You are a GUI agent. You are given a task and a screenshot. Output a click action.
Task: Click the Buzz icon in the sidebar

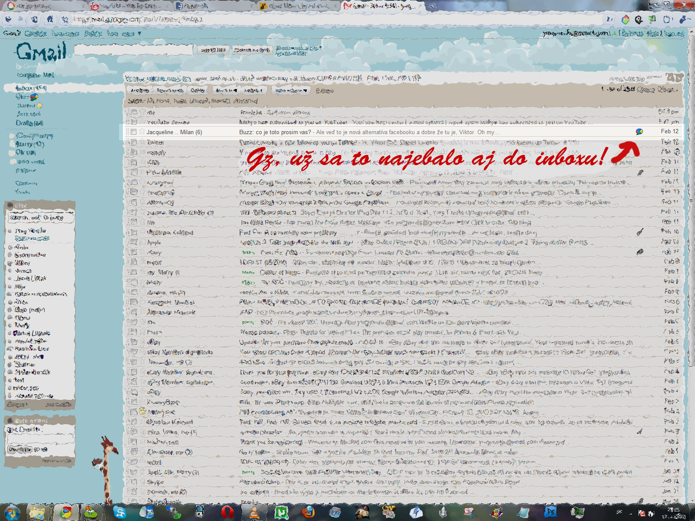coord(34,97)
